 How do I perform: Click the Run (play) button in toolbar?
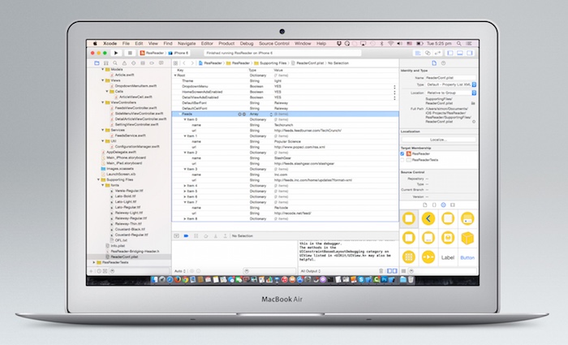pyautogui.click(x=118, y=53)
